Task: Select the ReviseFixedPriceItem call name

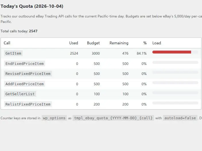Action: (28, 74)
